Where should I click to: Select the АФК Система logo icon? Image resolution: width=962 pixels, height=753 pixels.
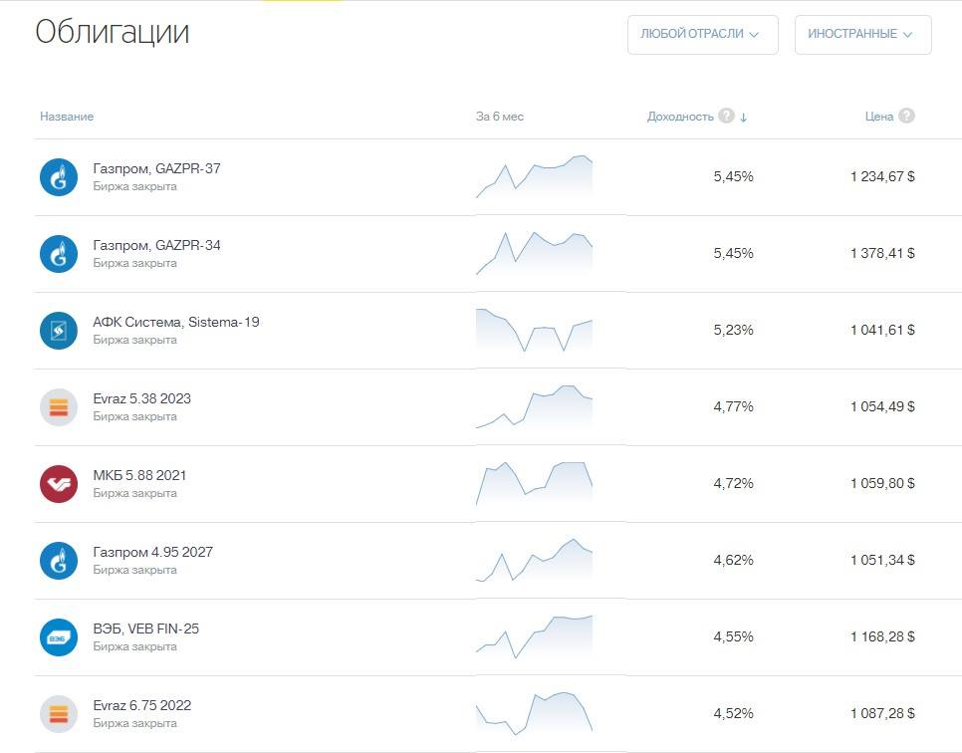tap(59, 331)
